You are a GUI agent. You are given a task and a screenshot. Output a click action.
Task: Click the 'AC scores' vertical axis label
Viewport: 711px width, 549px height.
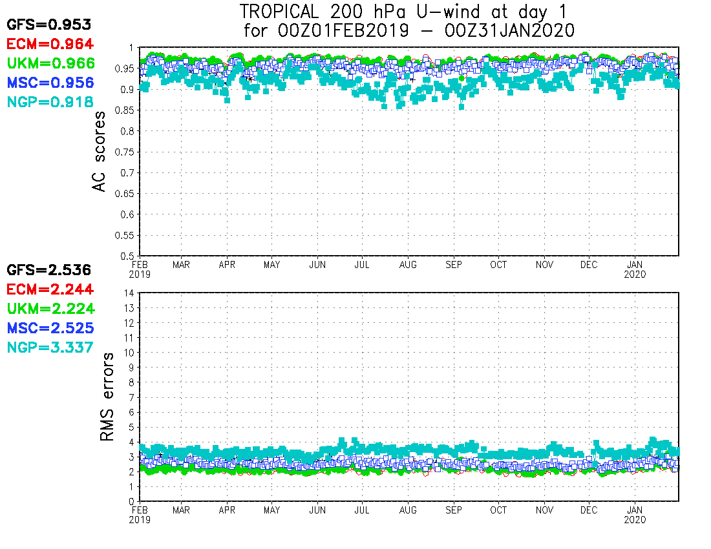coord(99,151)
